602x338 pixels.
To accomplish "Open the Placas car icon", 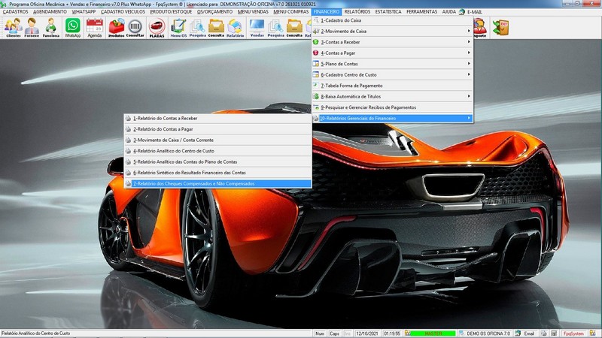I will tap(157, 28).
